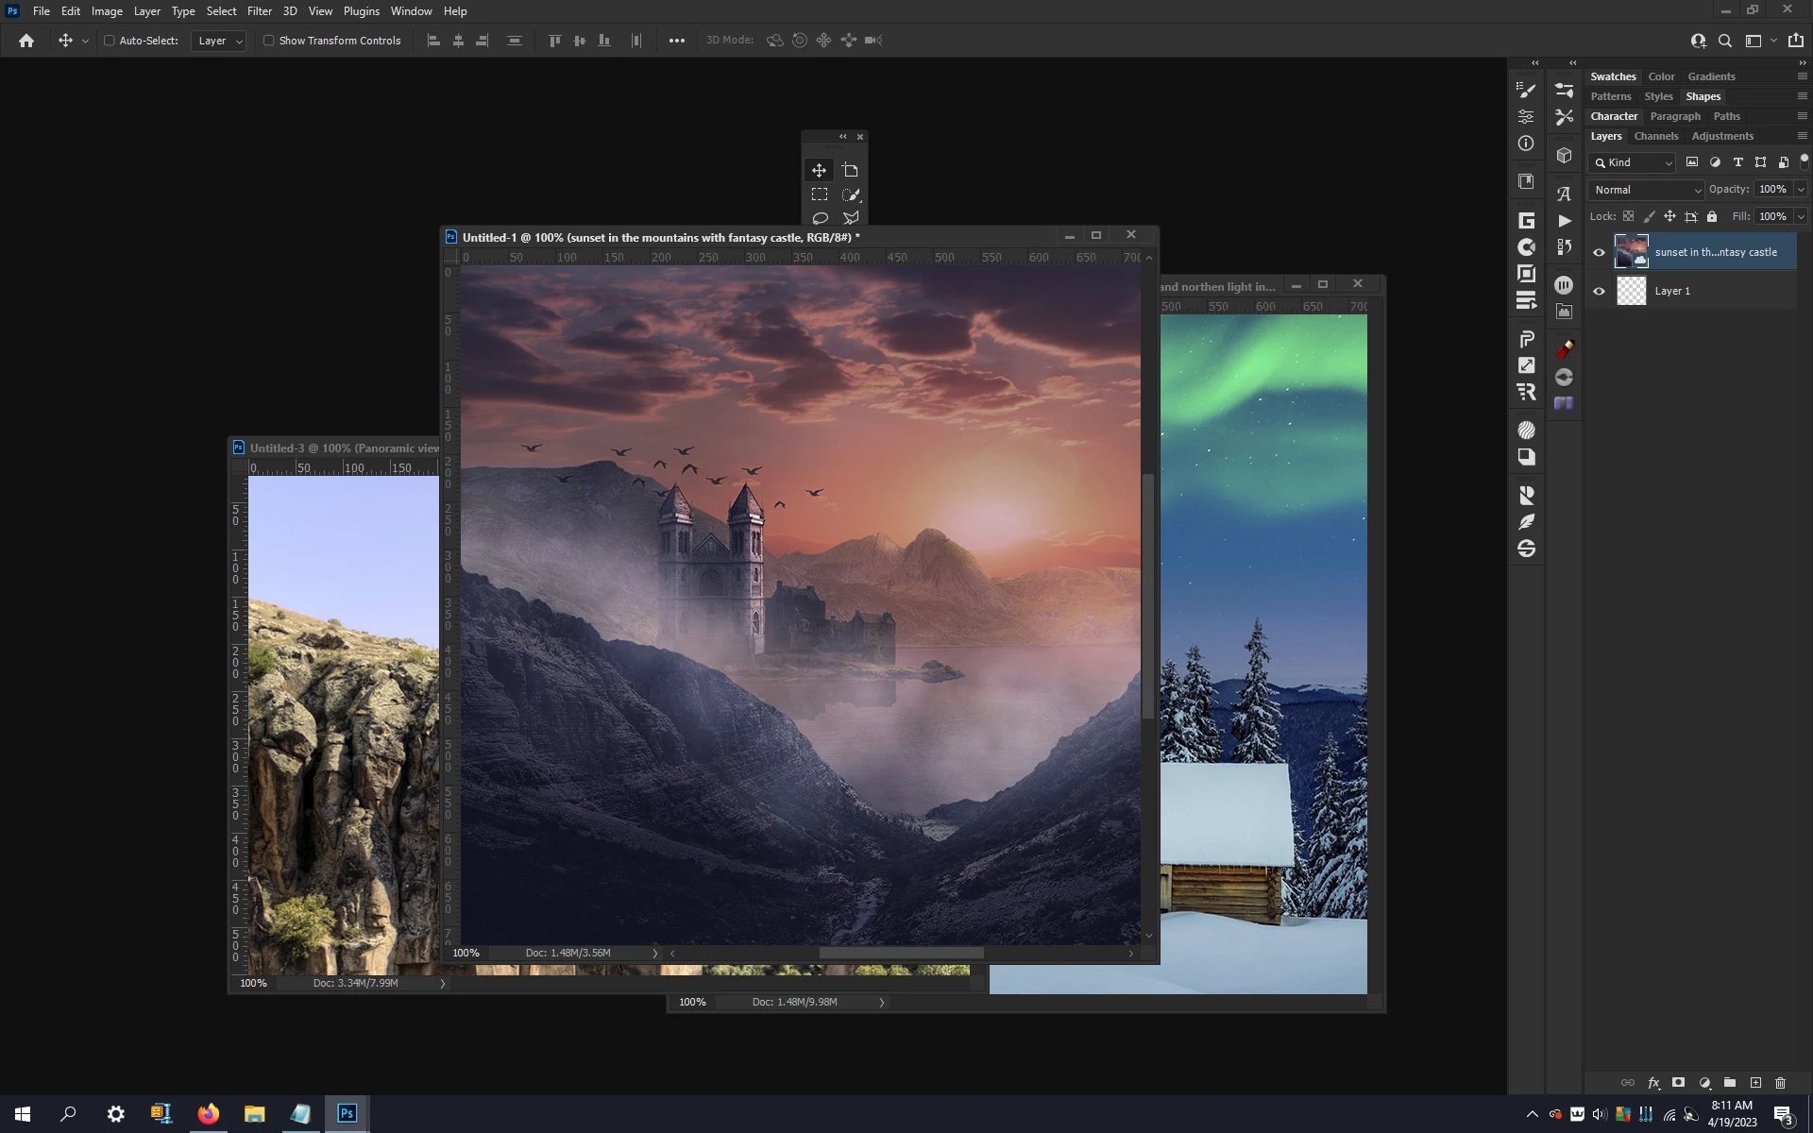Select the Crop tool in floating toolbox
The height and width of the screenshot is (1133, 1813).
851,171
